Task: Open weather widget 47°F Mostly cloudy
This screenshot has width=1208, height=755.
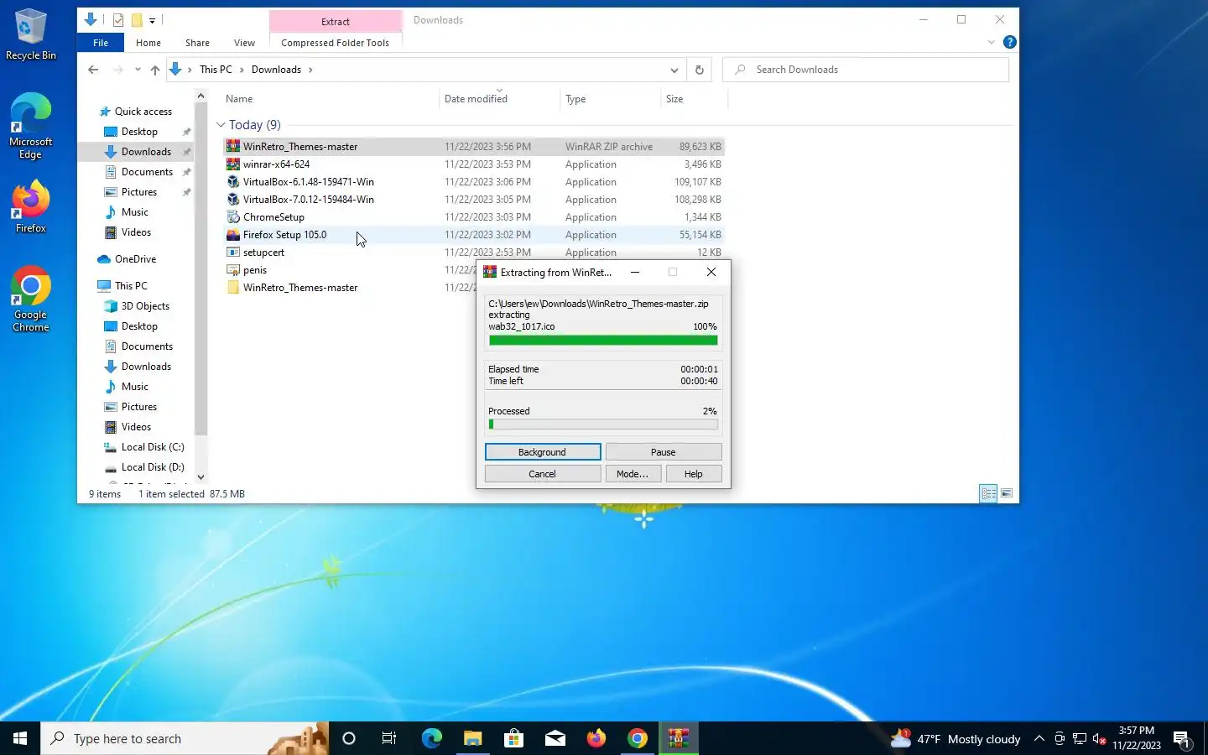Action: 955,739
